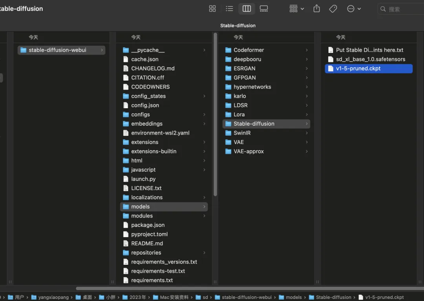The width and height of the screenshot is (424, 301).
Task: Click the html folder icon
Action: pos(126,161)
